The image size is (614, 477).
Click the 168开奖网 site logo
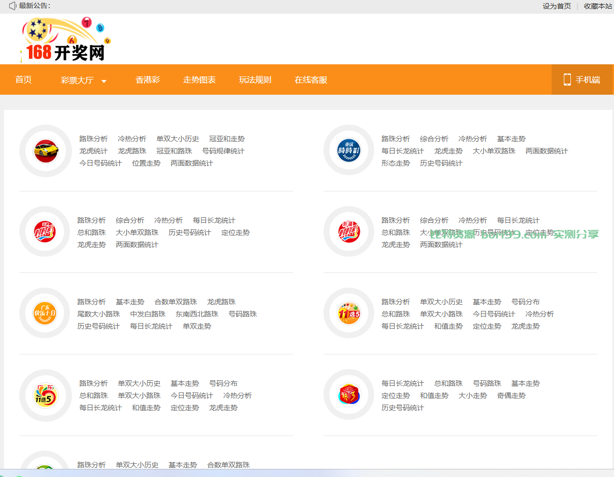[65, 39]
